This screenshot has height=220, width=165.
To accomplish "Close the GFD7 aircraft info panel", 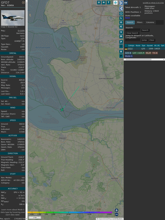I will [x=23, y=2].
